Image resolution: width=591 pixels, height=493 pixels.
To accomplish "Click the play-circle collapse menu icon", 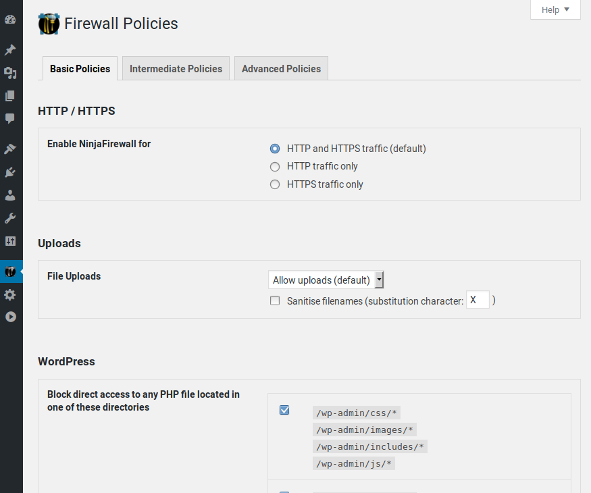I will pos(10,317).
